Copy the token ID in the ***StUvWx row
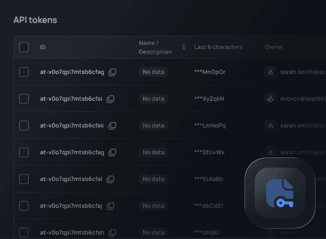 [x=112, y=152]
